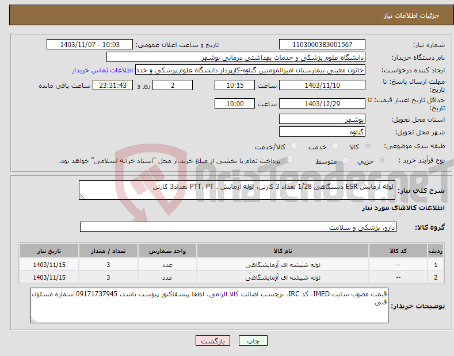The height and width of the screenshot is (356, 454).
Task: Click the remaining time field 23:31:43
Action: 113,85
